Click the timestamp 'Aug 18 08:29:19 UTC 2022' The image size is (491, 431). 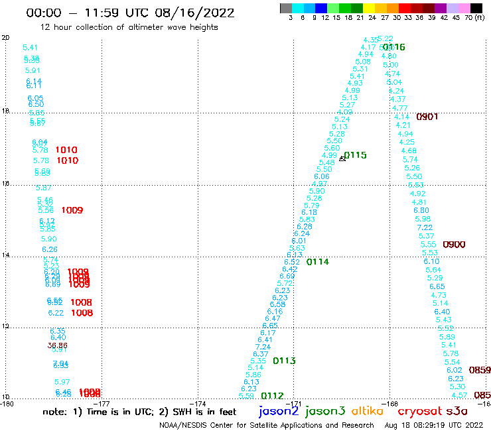434,425
